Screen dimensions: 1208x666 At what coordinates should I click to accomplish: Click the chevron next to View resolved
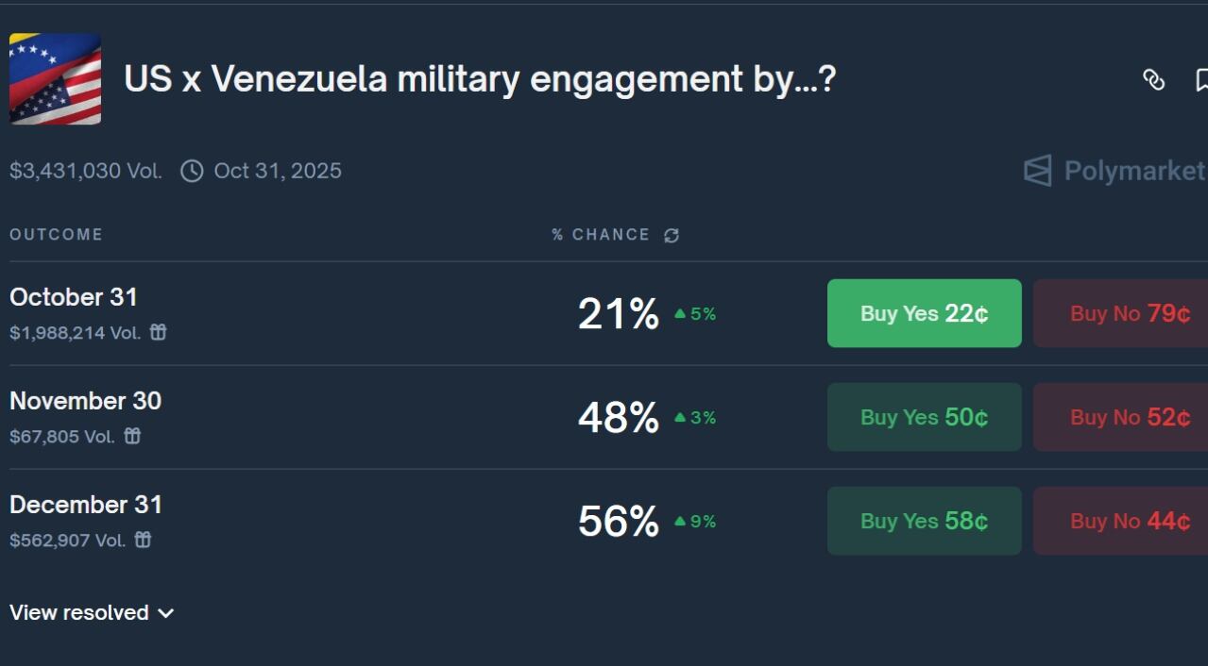(x=166, y=612)
